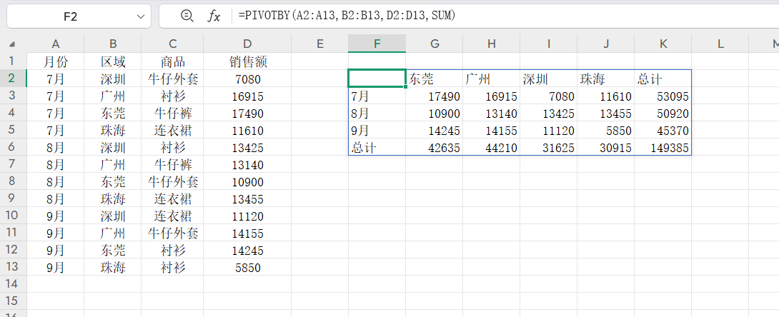Image resolution: width=779 pixels, height=317 pixels.
Task: Select the 东莞 pivot column label
Action: (434, 79)
